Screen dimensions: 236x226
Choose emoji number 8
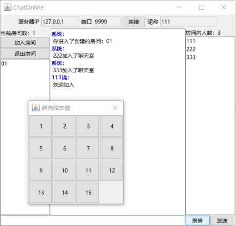pos(111,148)
